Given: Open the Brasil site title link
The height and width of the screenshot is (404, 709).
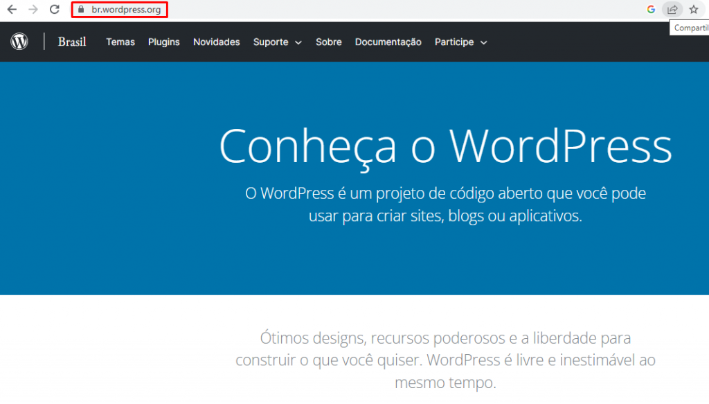Looking at the screenshot, I should click(x=72, y=42).
